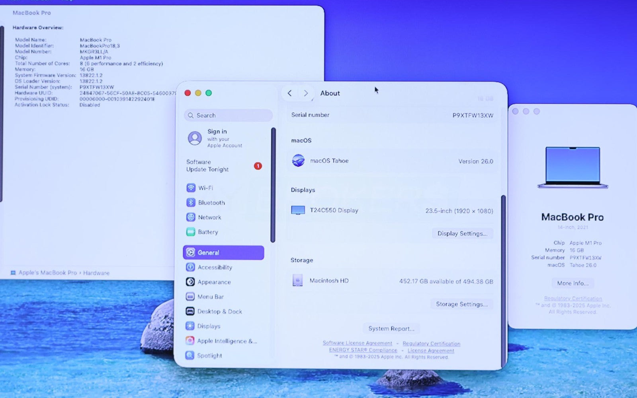Click the Wi-Fi icon in sidebar

coord(191,188)
